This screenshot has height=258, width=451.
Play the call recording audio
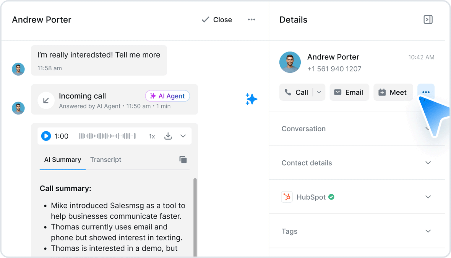[46, 136]
